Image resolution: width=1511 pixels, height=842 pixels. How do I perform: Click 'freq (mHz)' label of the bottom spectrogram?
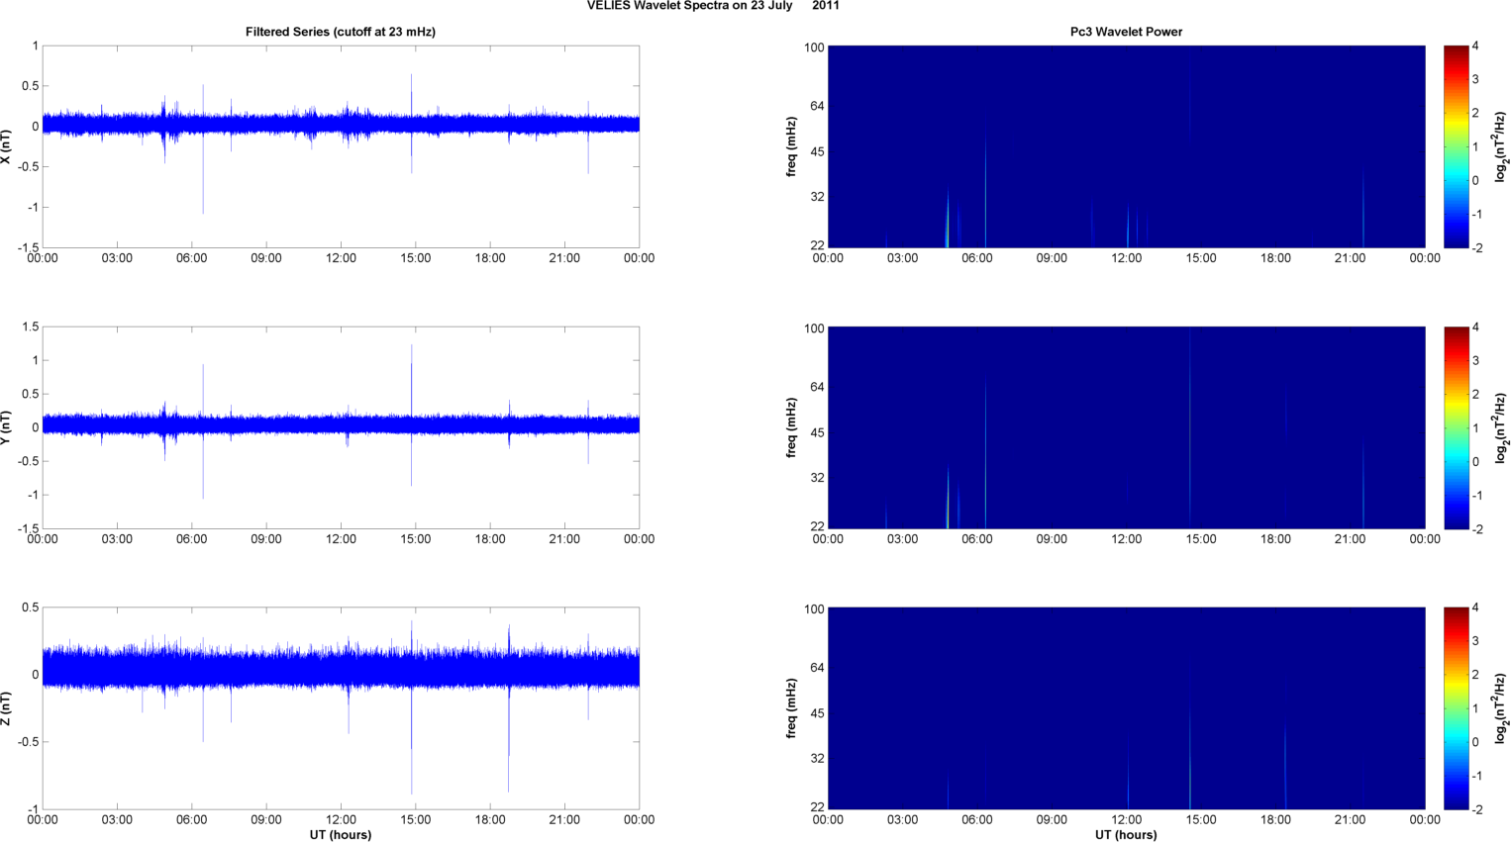pyautogui.click(x=792, y=708)
